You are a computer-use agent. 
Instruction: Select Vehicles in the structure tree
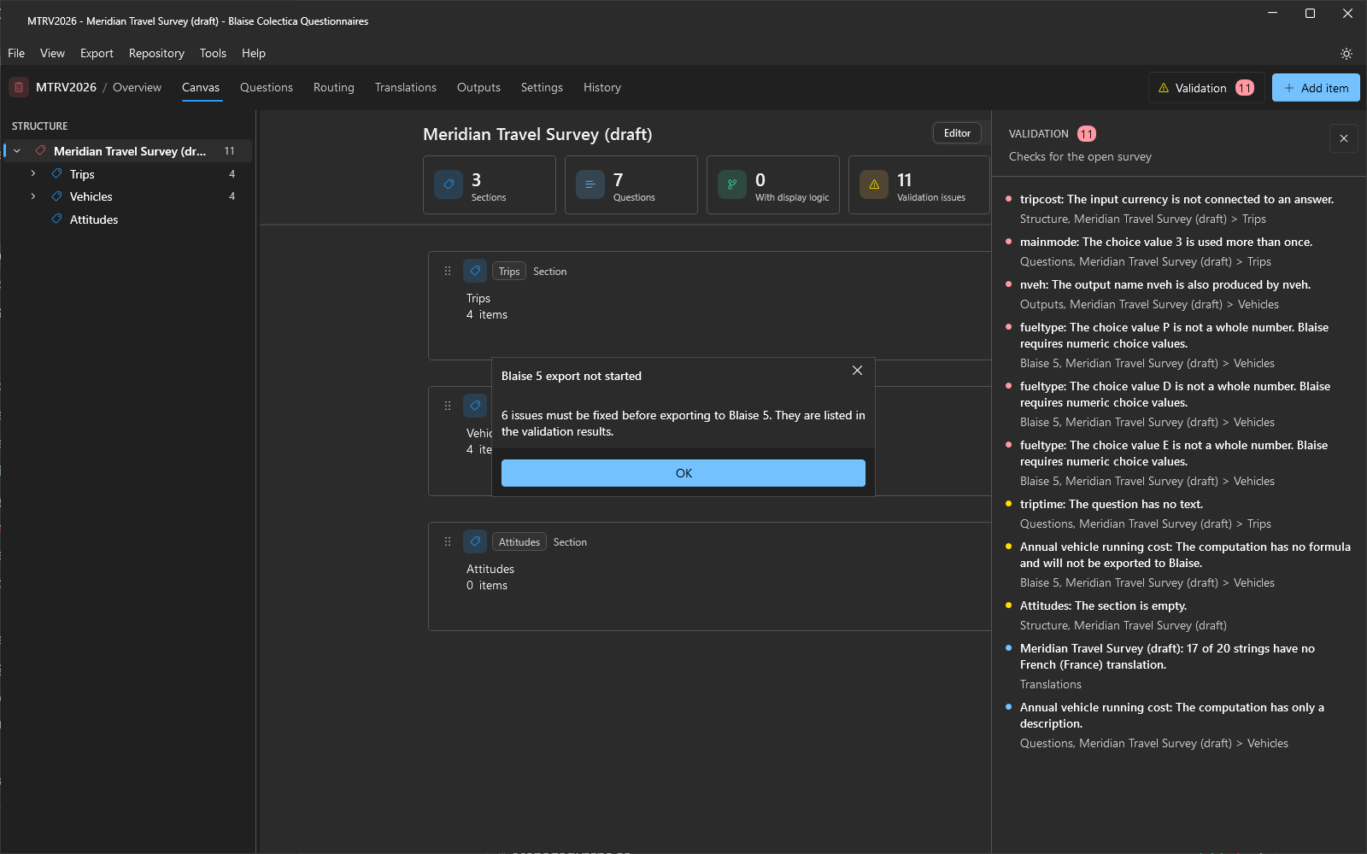tap(128, 196)
